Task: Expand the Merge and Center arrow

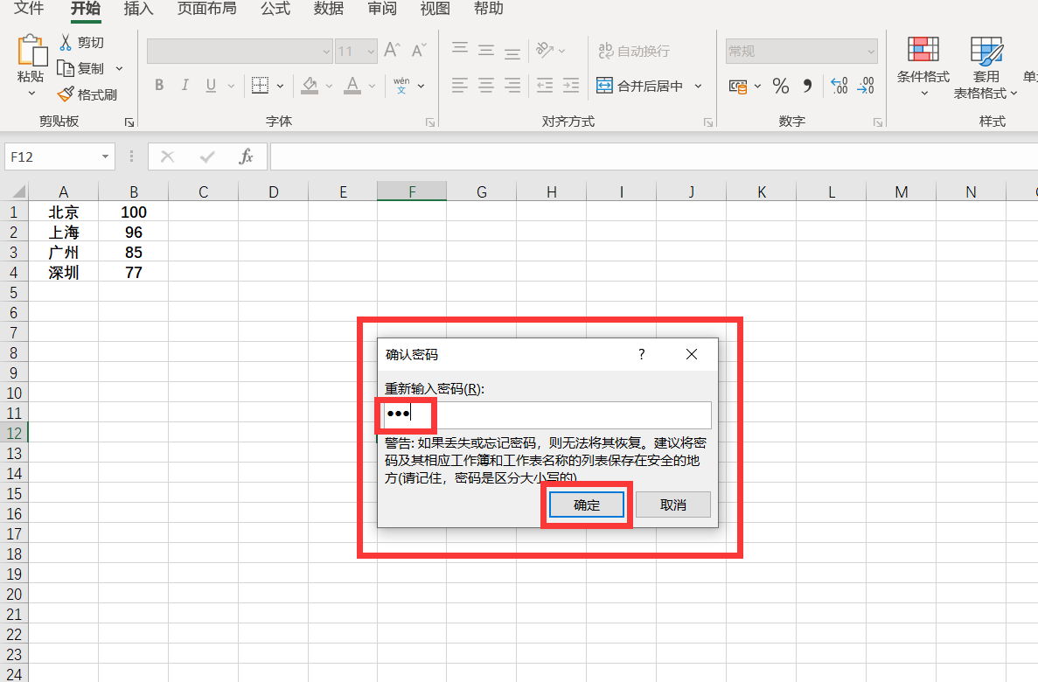Action: pyautogui.click(x=699, y=86)
